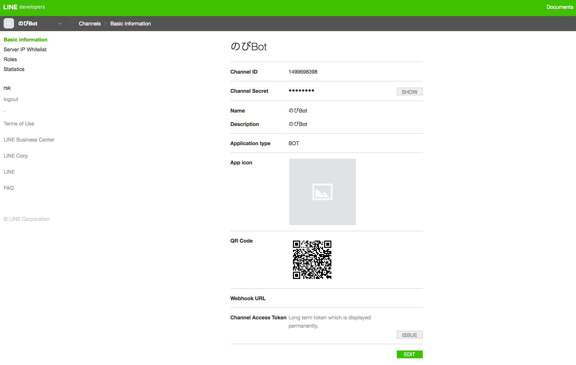Visit LINE Business Center link
This screenshot has height=365, width=576.
tap(29, 140)
